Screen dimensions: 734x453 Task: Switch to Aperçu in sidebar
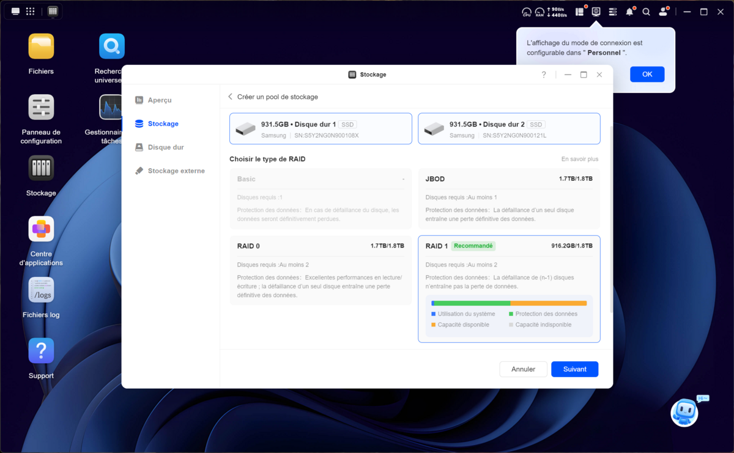click(x=160, y=100)
